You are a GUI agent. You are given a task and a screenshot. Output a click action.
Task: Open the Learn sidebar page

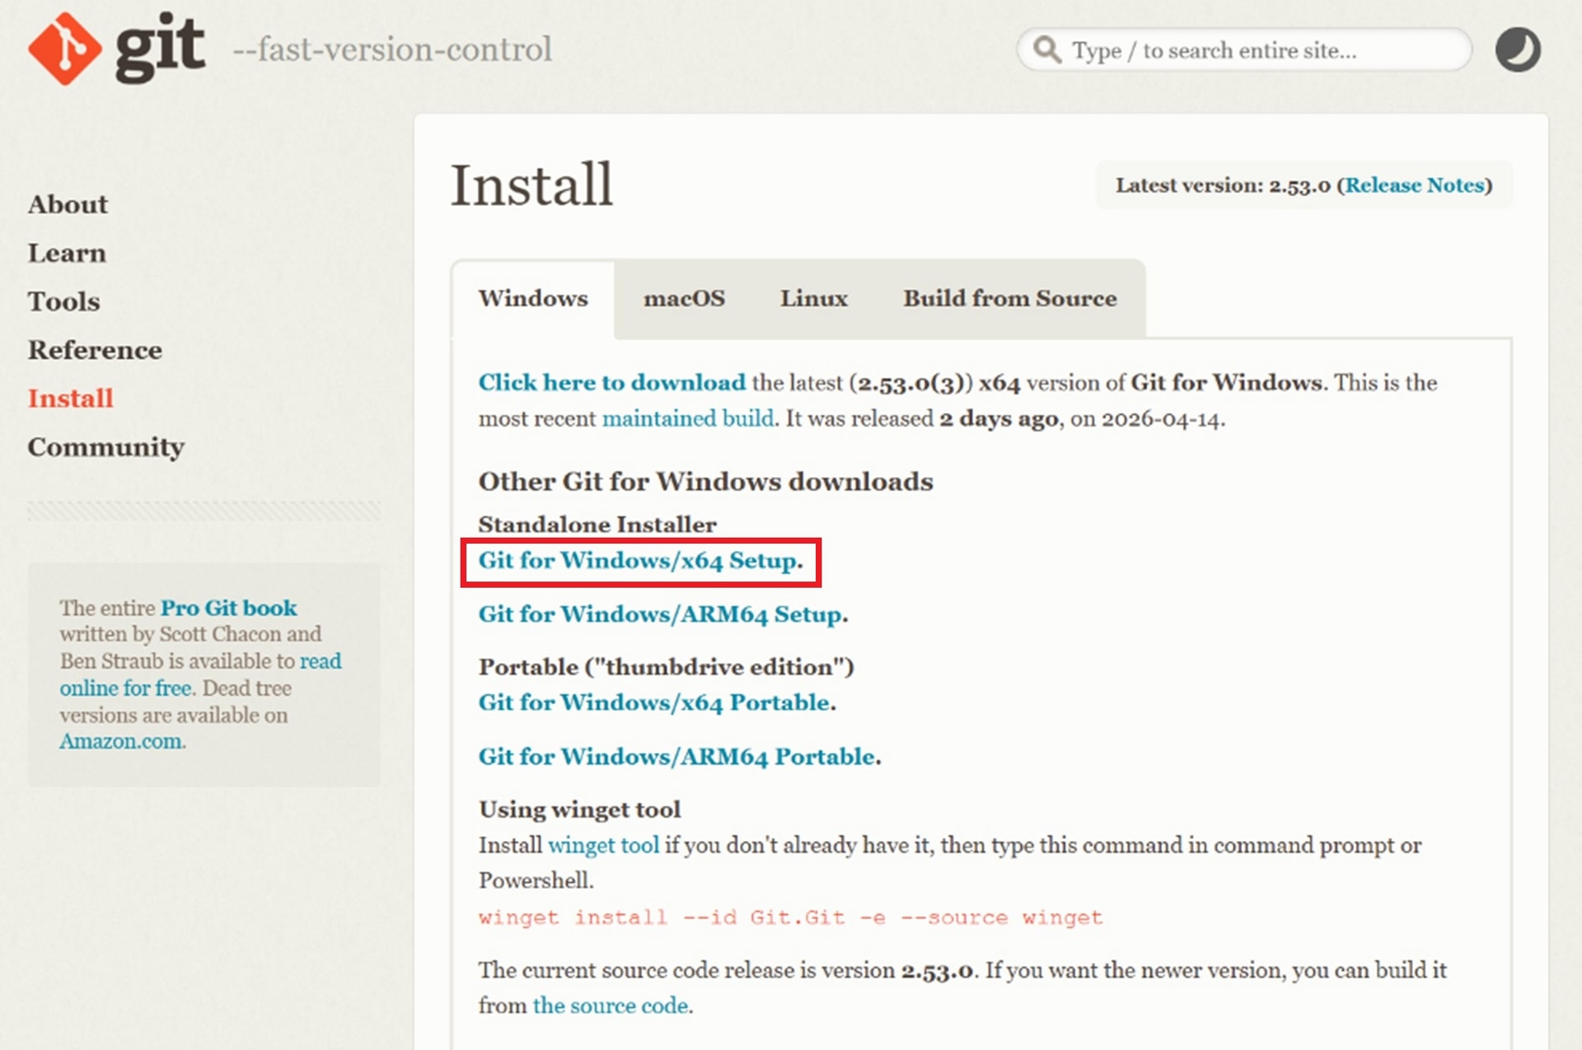point(67,253)
